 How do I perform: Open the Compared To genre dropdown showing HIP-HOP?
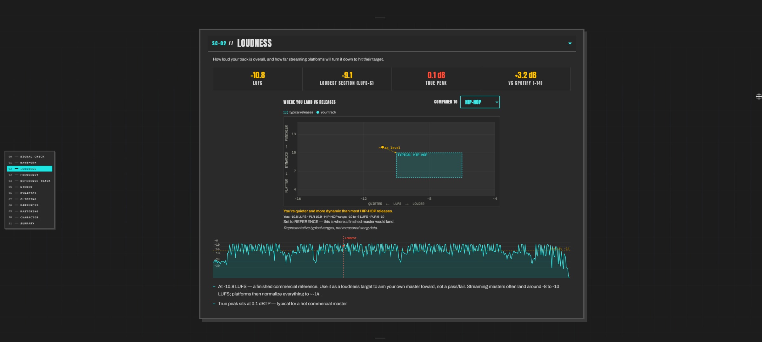click(480, 102)
